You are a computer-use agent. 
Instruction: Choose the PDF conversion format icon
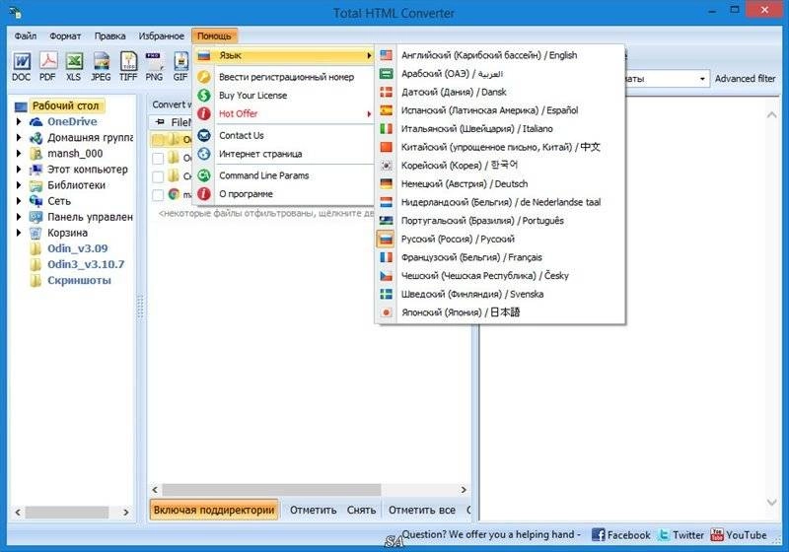47,66
